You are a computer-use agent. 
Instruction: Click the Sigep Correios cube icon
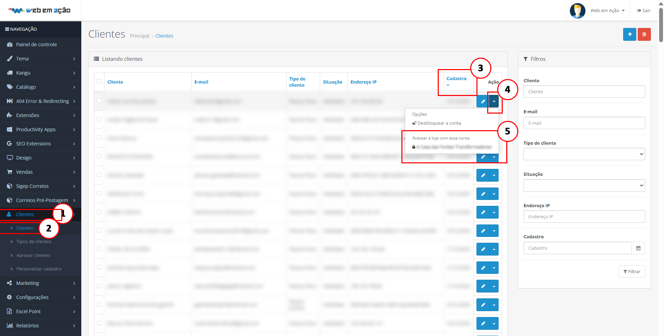(10, 186)
